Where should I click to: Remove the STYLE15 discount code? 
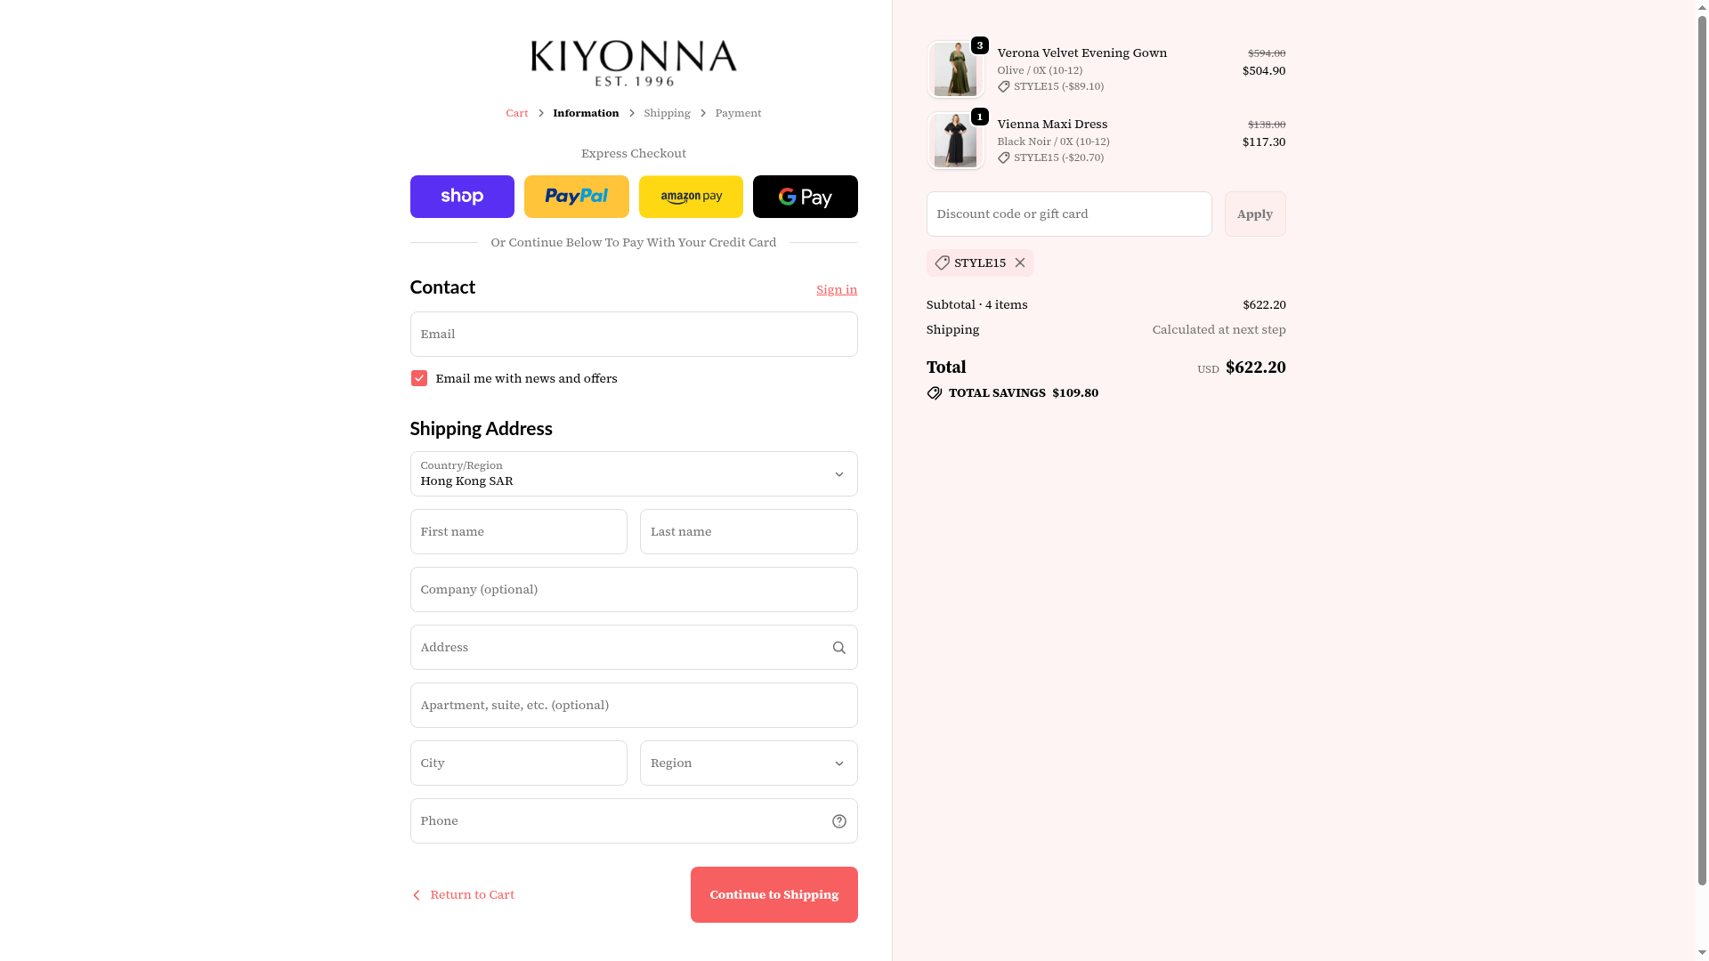[x=1020, y=263]
